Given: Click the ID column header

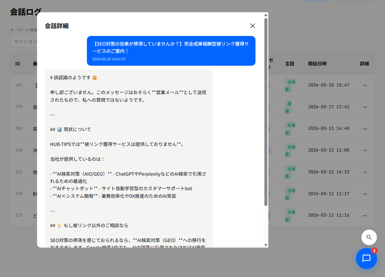Looking at the screenshot, I should [18, 64].
